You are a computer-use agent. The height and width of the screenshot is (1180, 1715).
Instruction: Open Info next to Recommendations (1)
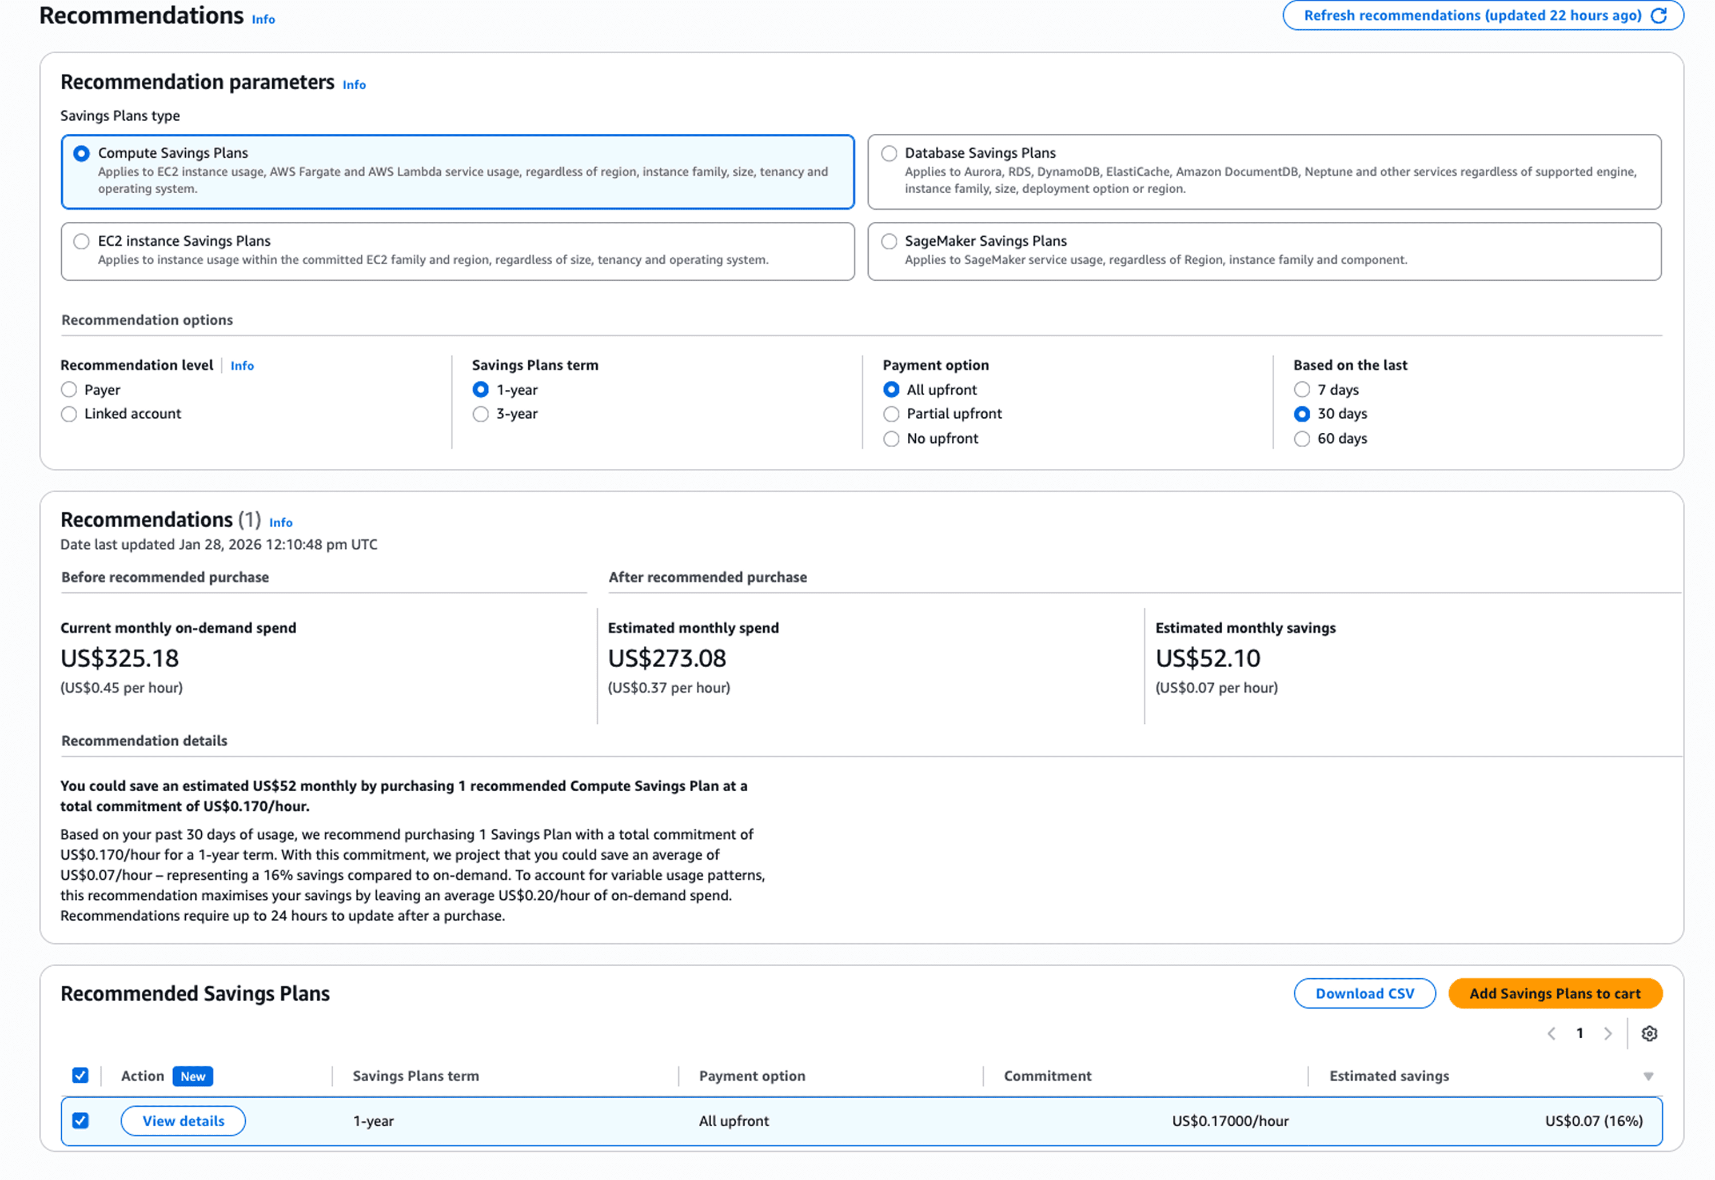coord(280,523)
